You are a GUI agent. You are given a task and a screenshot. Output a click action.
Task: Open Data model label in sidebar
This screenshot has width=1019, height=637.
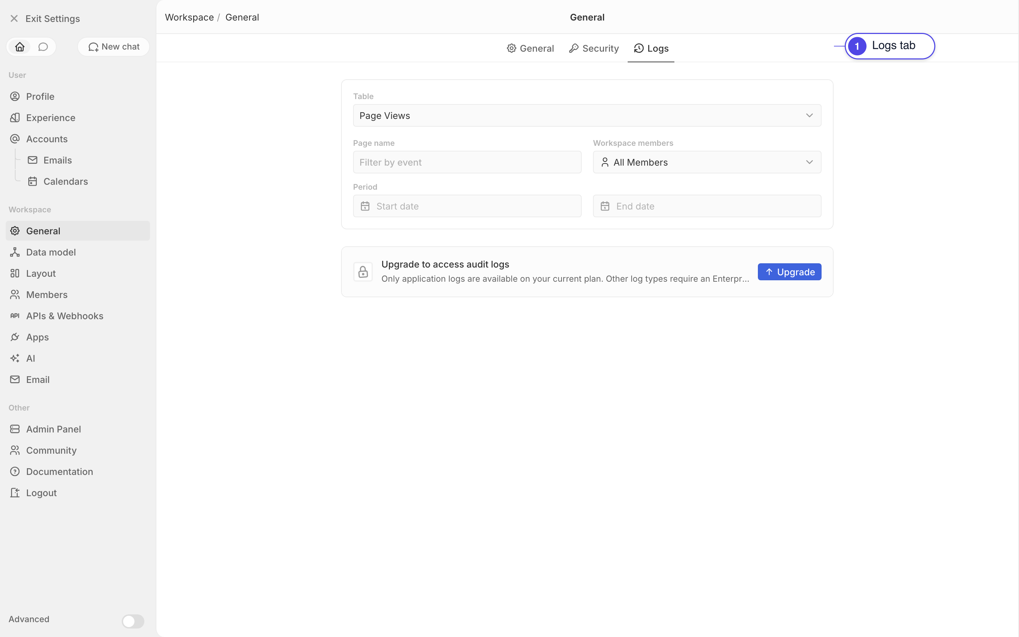tap(51, 252)
